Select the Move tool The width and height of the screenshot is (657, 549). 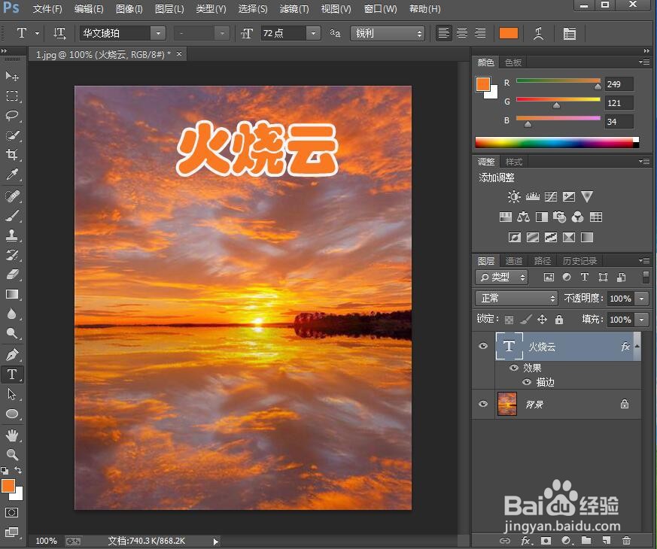pyautogui.click(x=12, y=76)
